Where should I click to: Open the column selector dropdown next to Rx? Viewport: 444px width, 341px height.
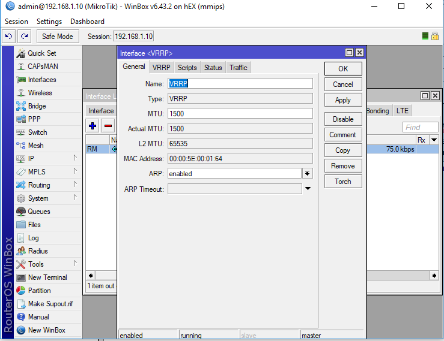click(434, 140)
